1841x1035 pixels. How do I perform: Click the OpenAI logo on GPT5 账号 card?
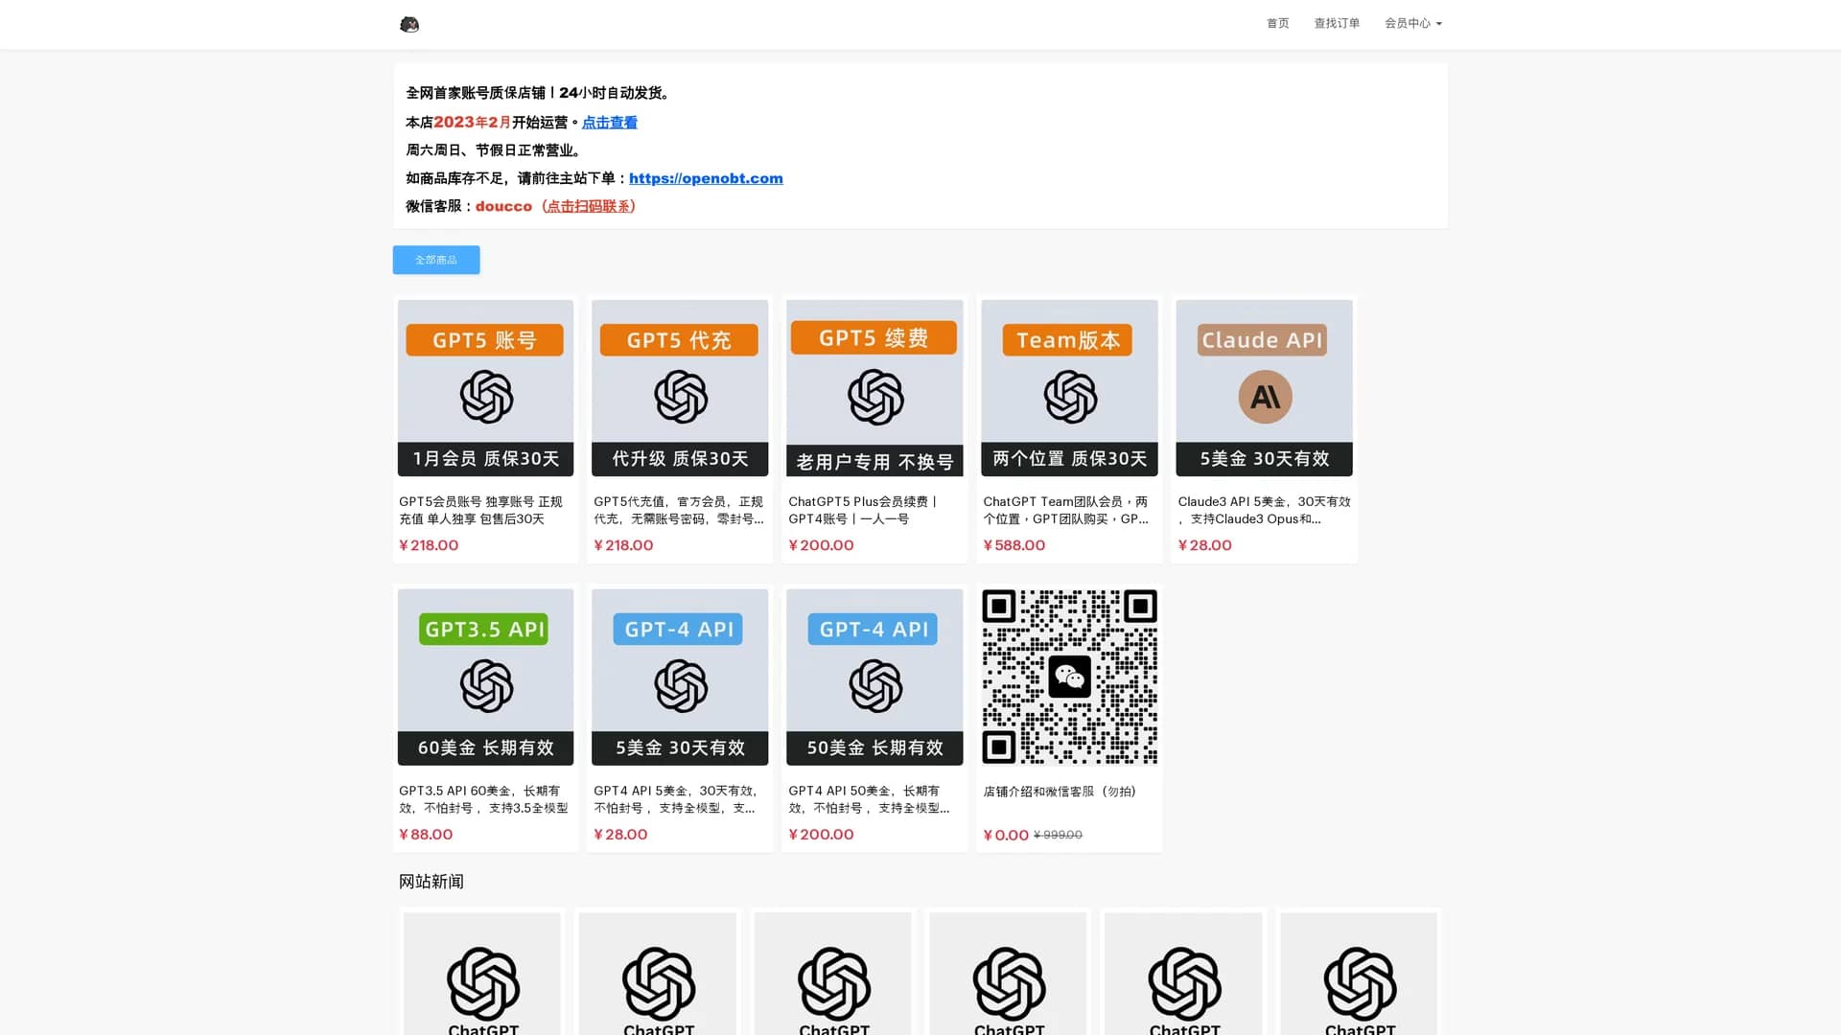pos(486,397)
